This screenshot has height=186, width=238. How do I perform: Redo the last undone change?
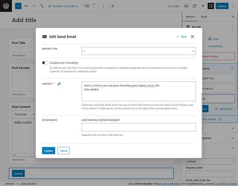tap(34, 6)
